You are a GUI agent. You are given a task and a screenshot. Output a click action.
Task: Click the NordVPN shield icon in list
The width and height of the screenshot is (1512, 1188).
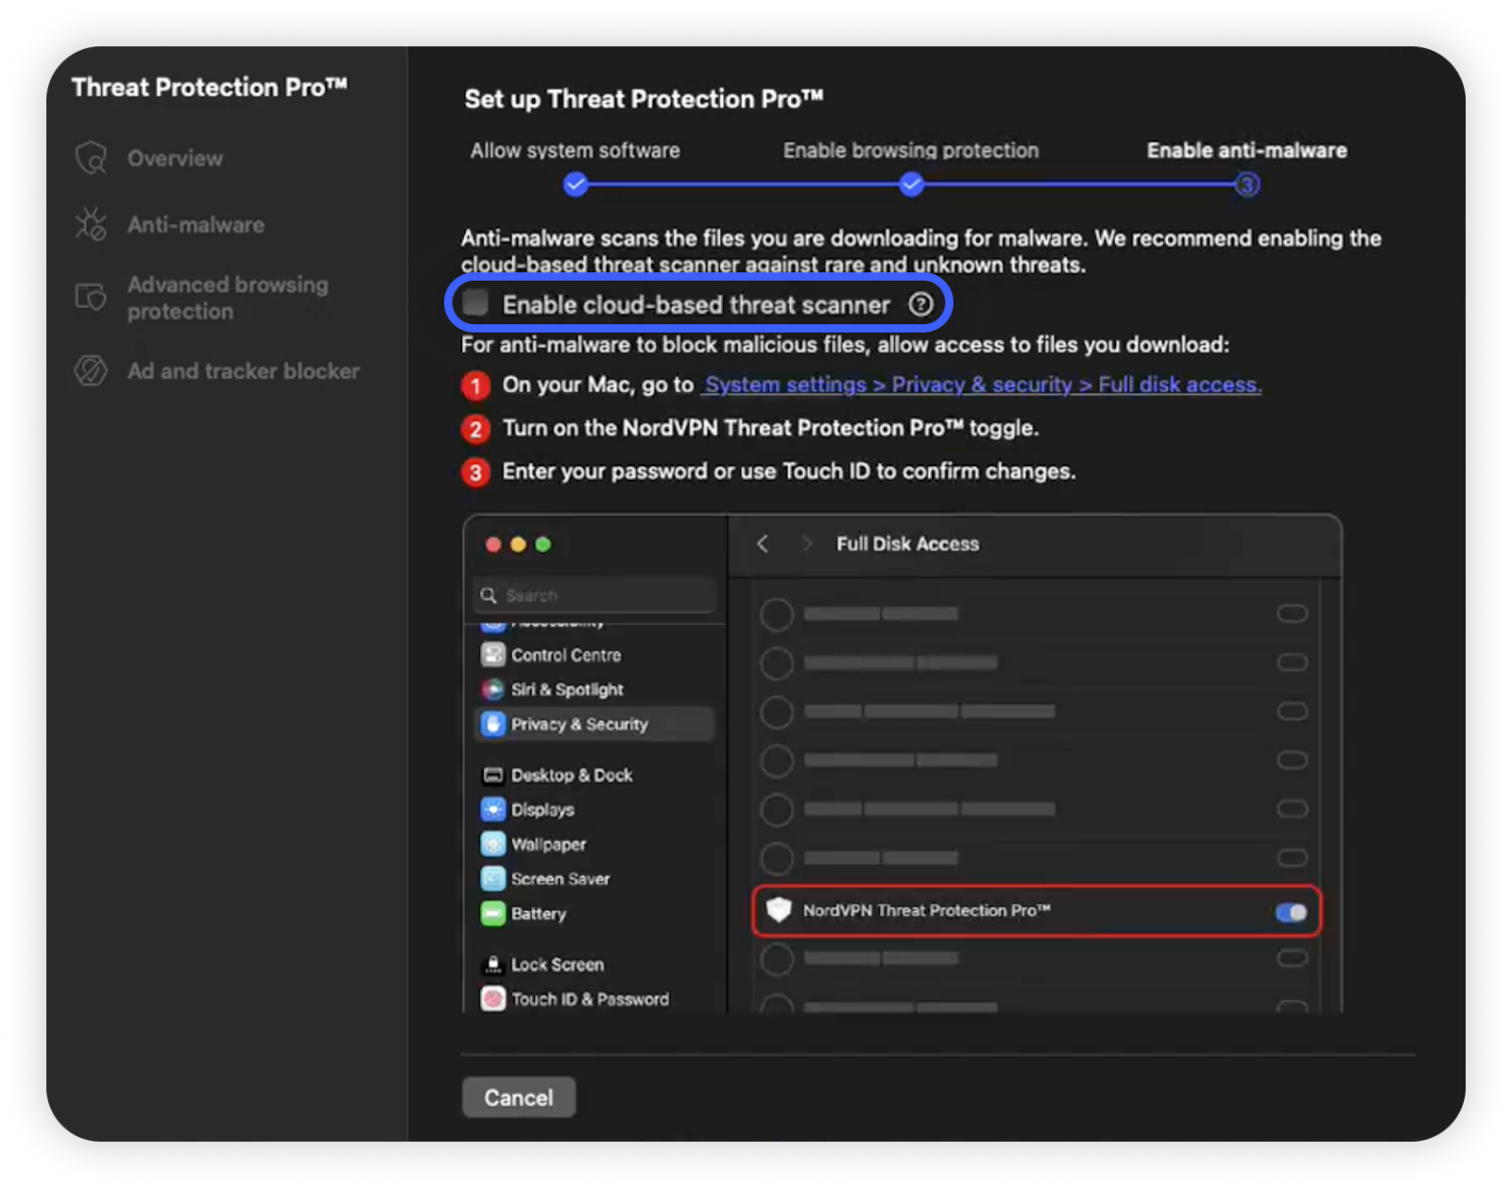779,910
